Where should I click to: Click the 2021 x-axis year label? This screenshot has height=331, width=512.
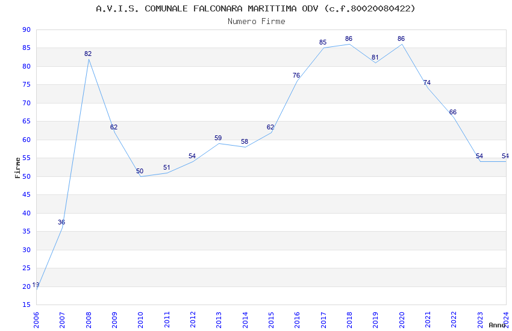click(428, 320)
